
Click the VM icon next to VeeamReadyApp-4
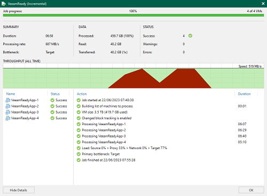[8, 118]
